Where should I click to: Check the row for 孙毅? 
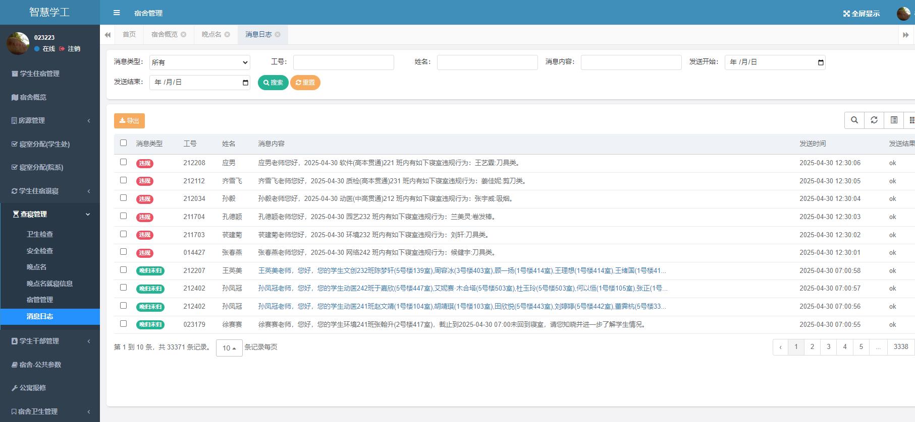[123, 198]
